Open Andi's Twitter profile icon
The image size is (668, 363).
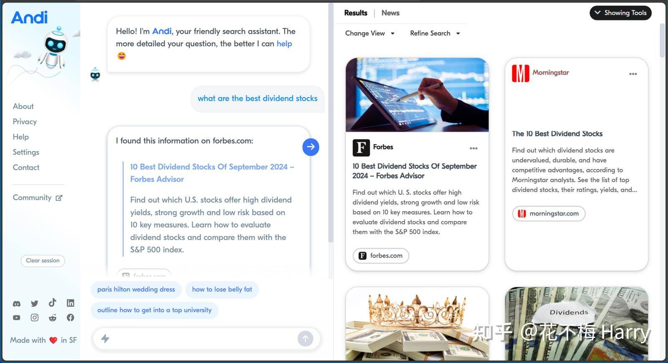(35, 304)
